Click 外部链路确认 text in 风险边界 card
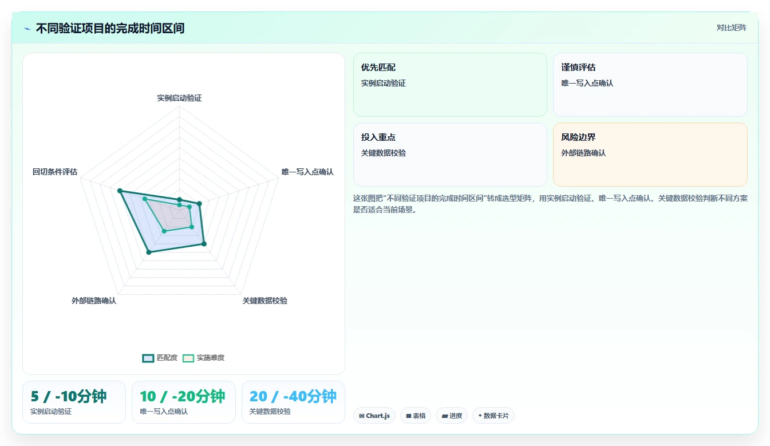 [x=583, y=153]
